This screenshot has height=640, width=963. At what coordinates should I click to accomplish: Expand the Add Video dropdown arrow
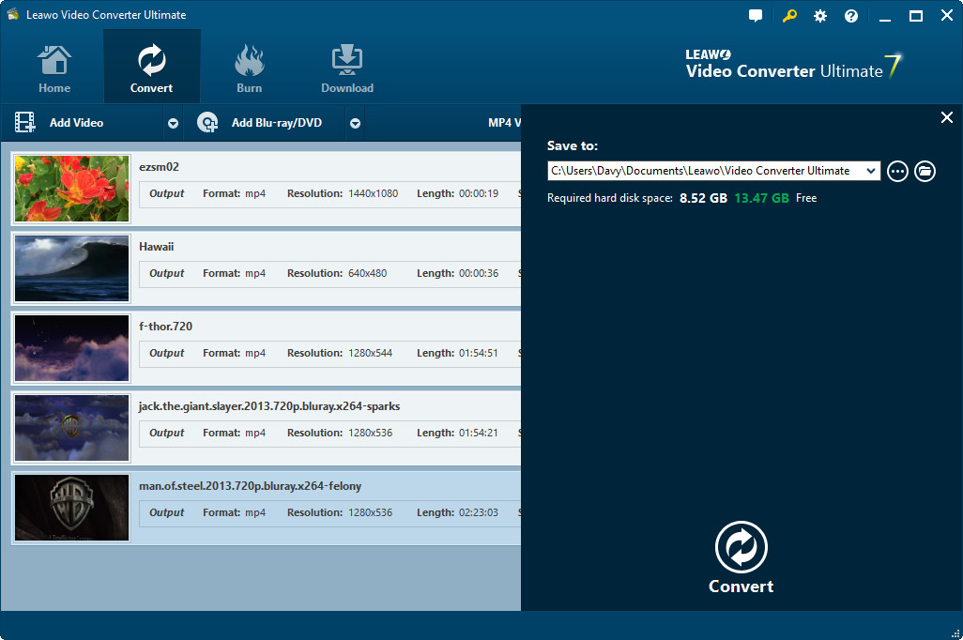click(x=173, y=123)
